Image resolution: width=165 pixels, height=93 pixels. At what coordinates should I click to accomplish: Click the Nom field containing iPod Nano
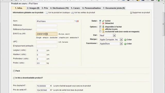pyautogui.click(x=55, y=21)
